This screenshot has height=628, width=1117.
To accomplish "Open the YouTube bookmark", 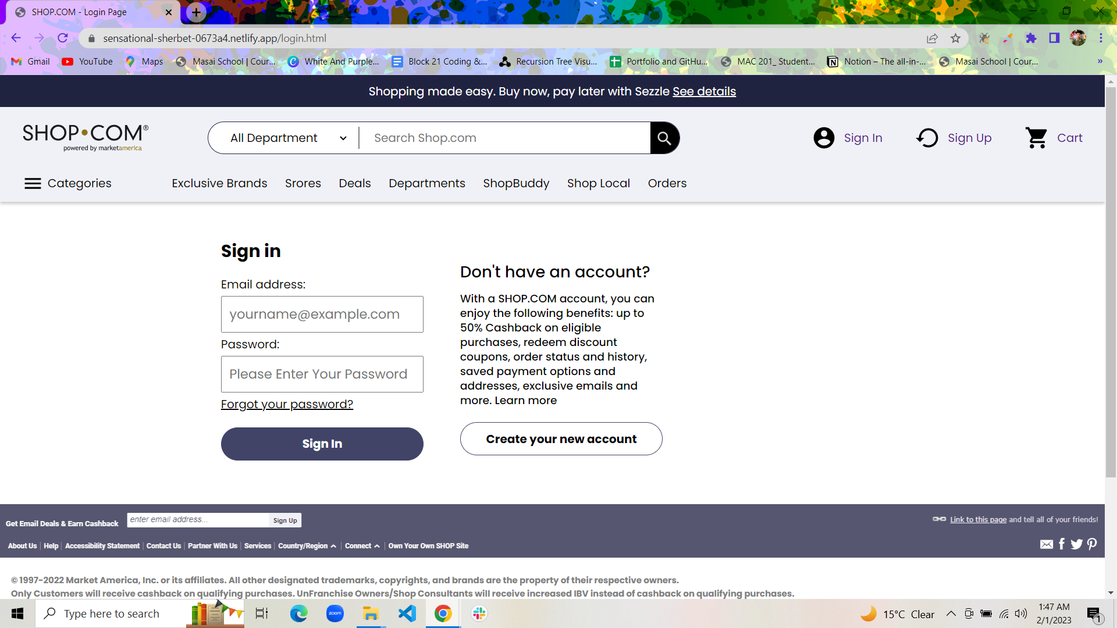I will point(88,61).
